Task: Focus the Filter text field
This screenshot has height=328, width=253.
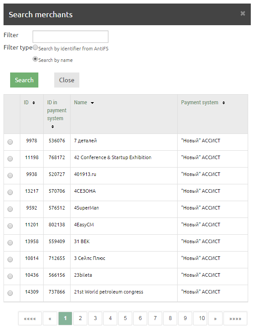Action: coord(71,37)
